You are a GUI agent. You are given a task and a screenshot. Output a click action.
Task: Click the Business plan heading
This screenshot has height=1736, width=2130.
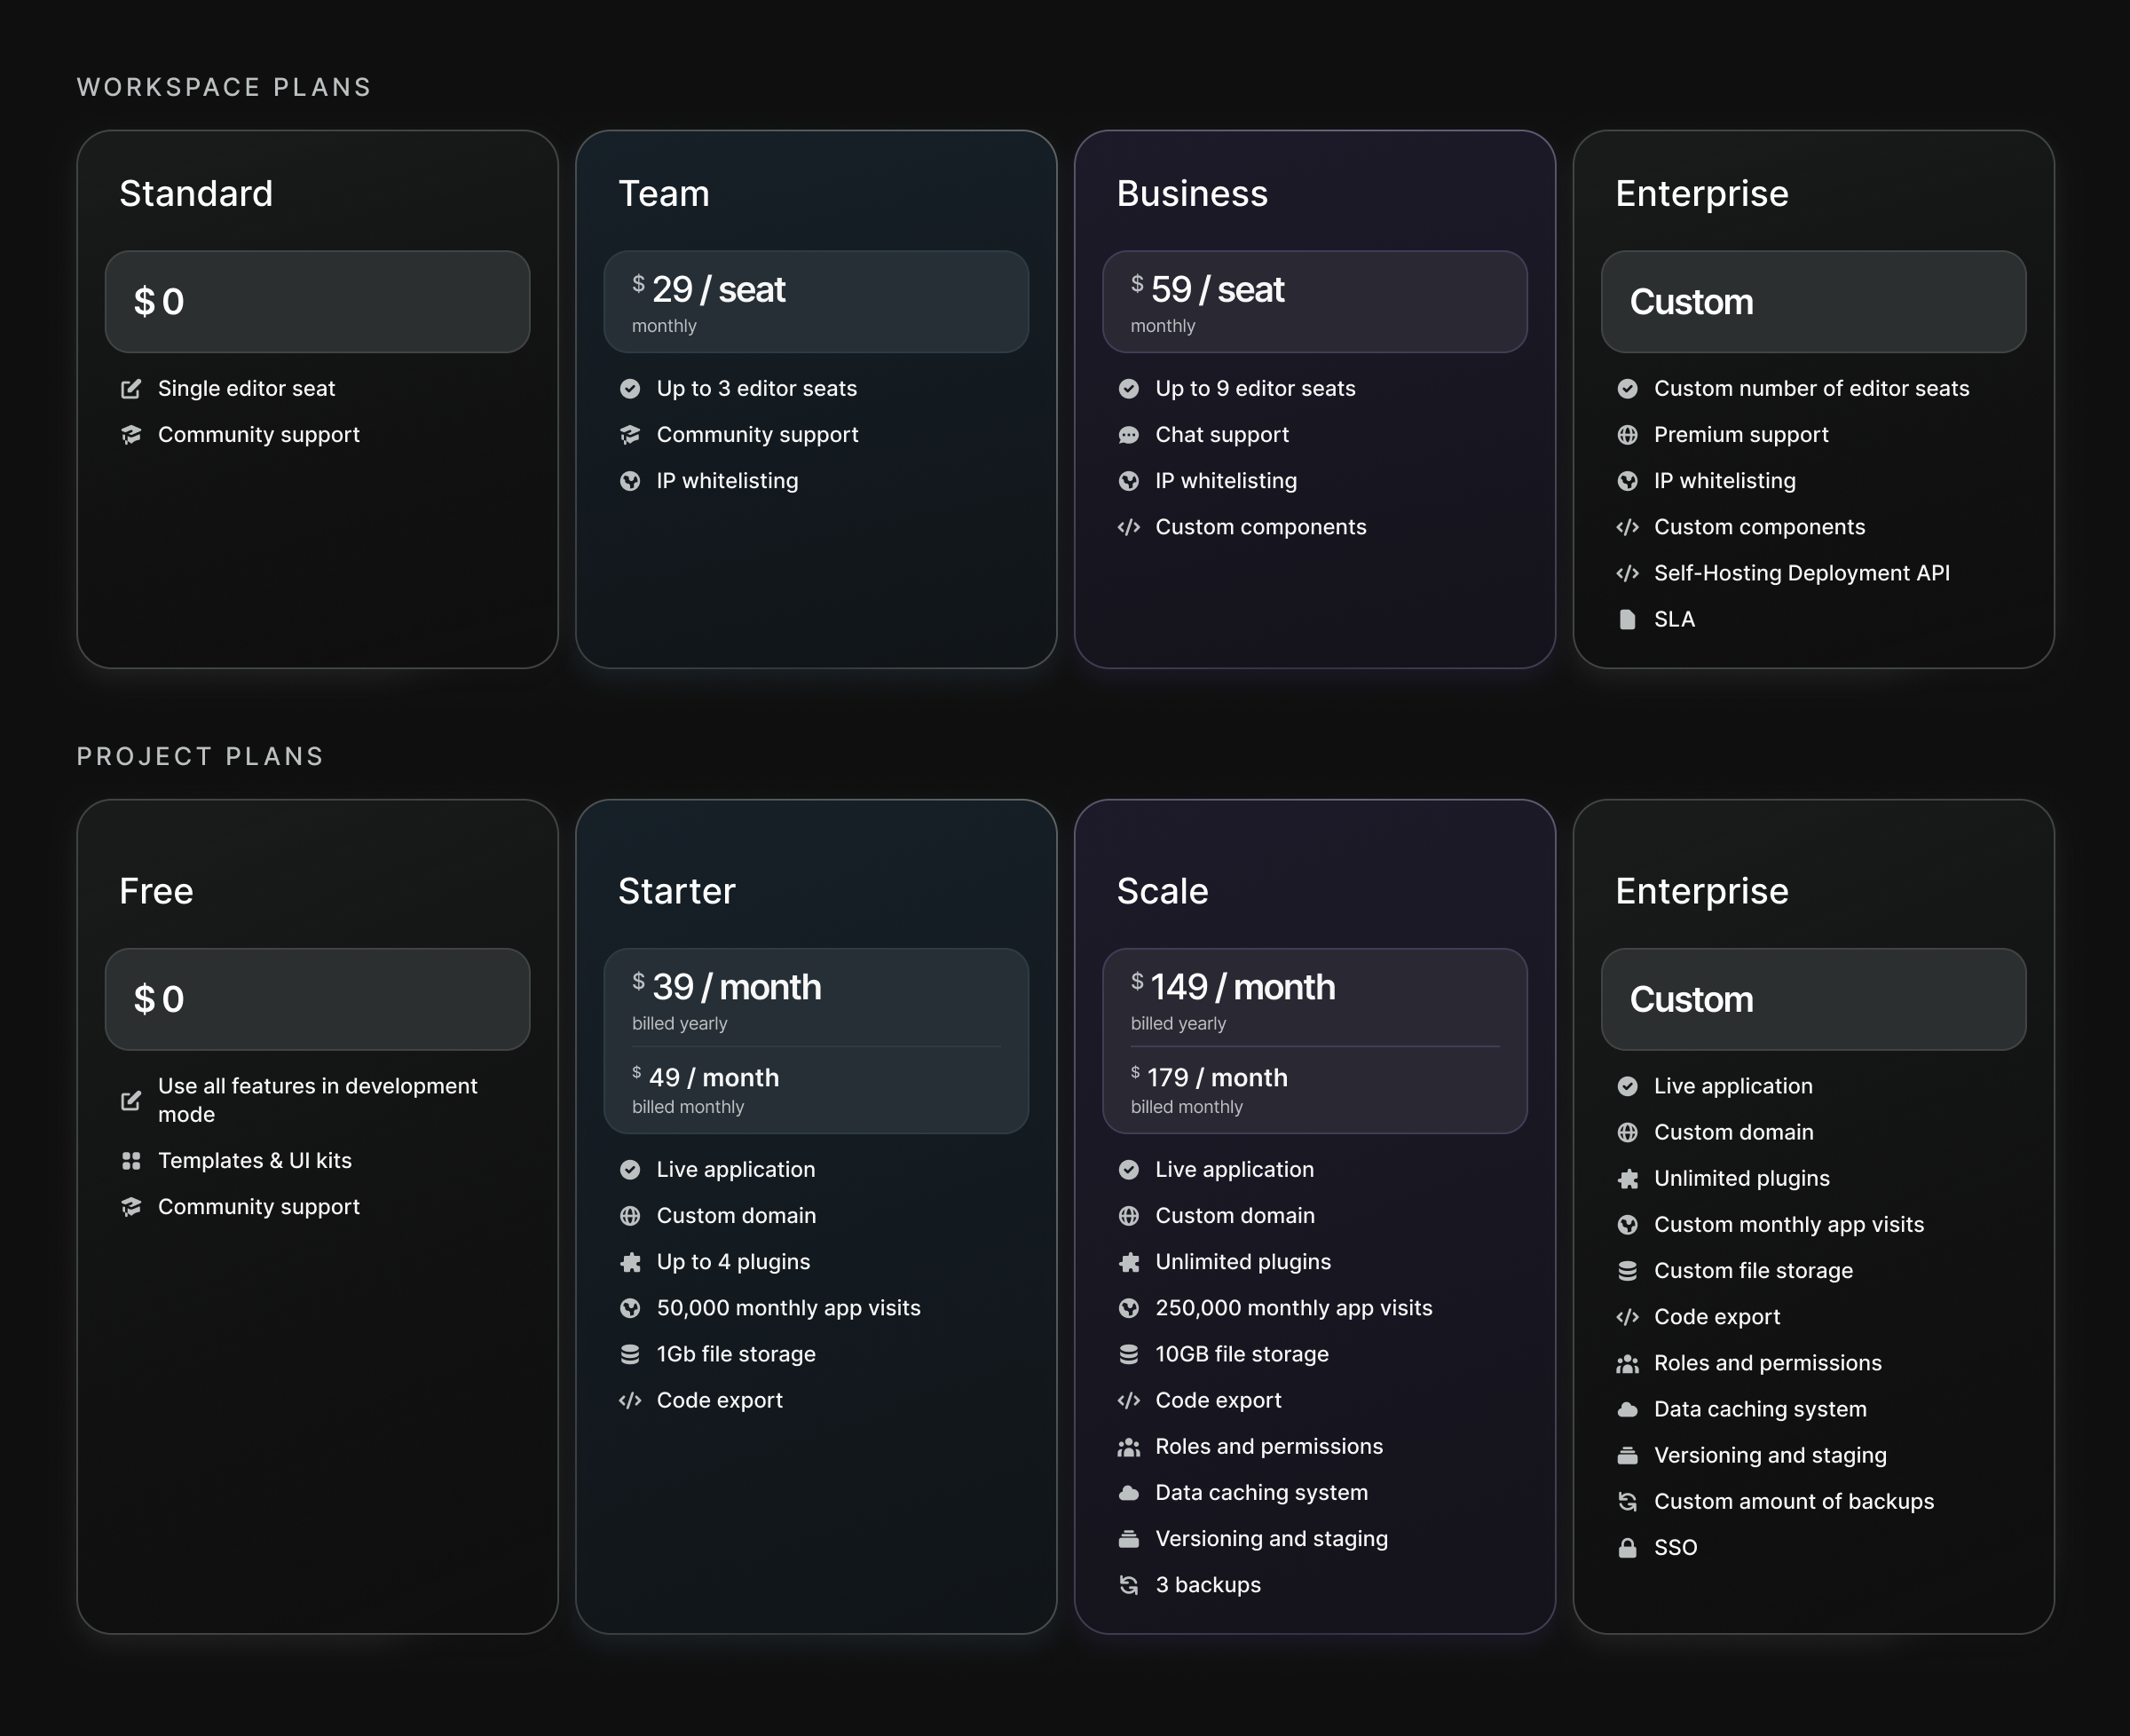click(x=1191, y=194)
